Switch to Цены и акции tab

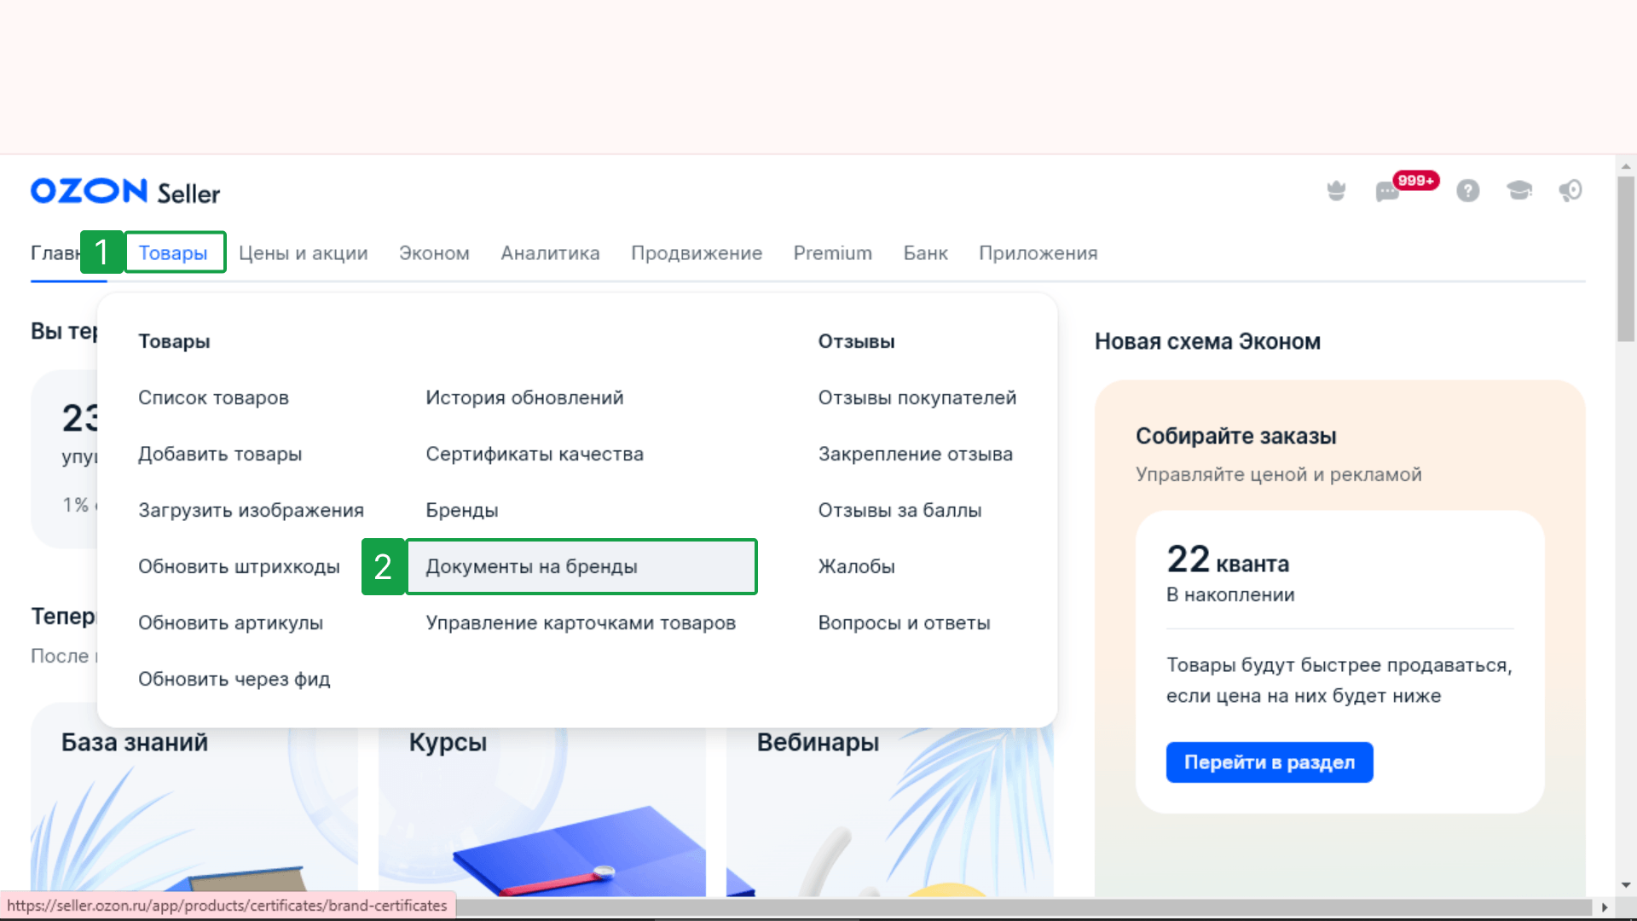click(x=304, y=253)
